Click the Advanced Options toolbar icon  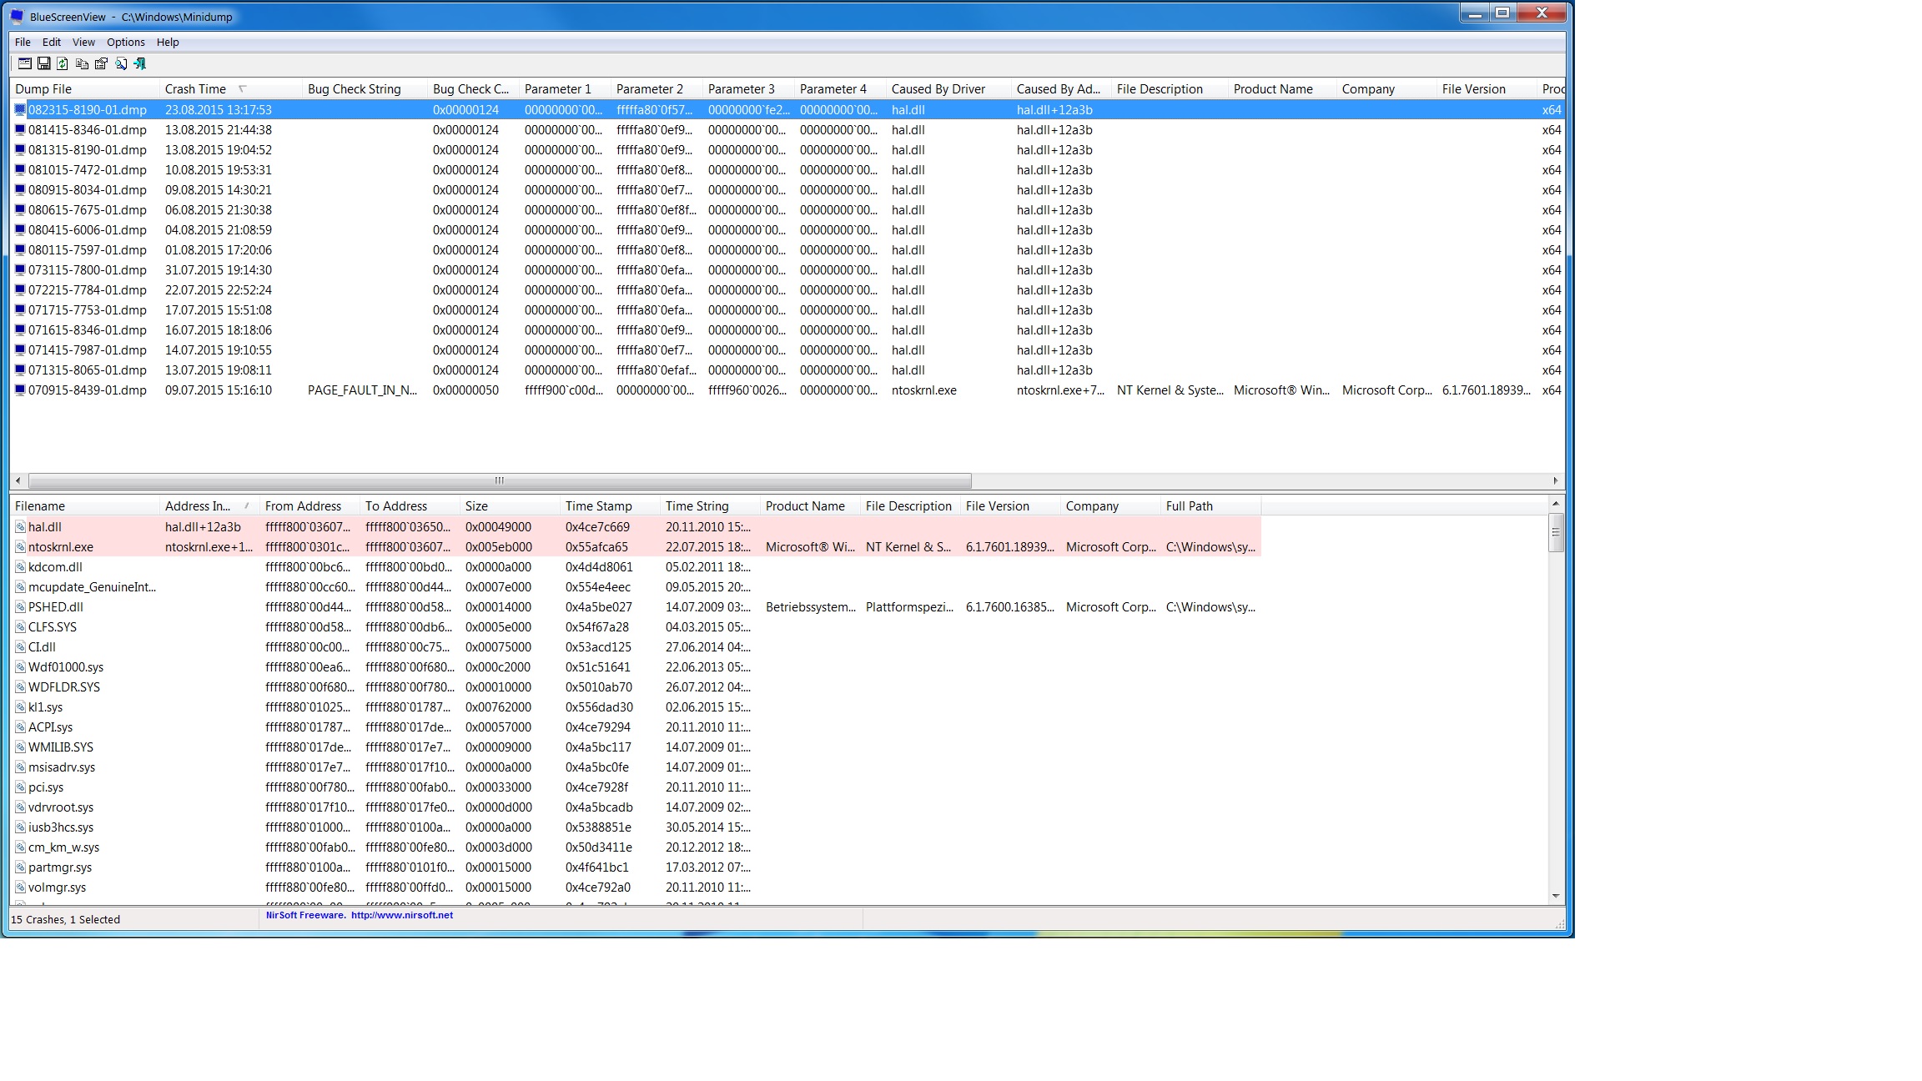pyautogui.click(x=24, y=63)
